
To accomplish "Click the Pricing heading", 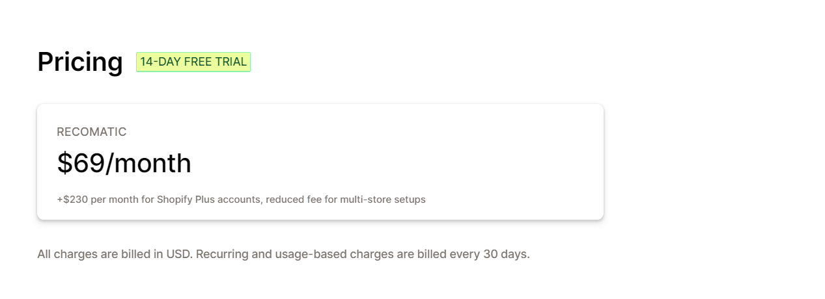I will 80,62.
